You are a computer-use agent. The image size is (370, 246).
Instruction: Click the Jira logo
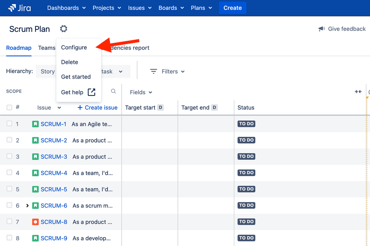point(19,8)
